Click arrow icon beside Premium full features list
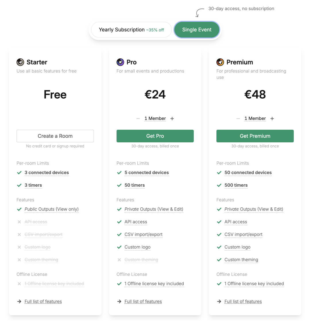310x321 pixels. tap(219, 301)
